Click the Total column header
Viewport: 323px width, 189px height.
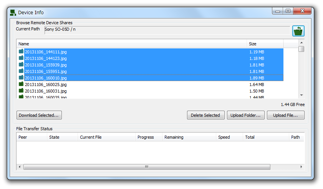click(x=266, y=137)
